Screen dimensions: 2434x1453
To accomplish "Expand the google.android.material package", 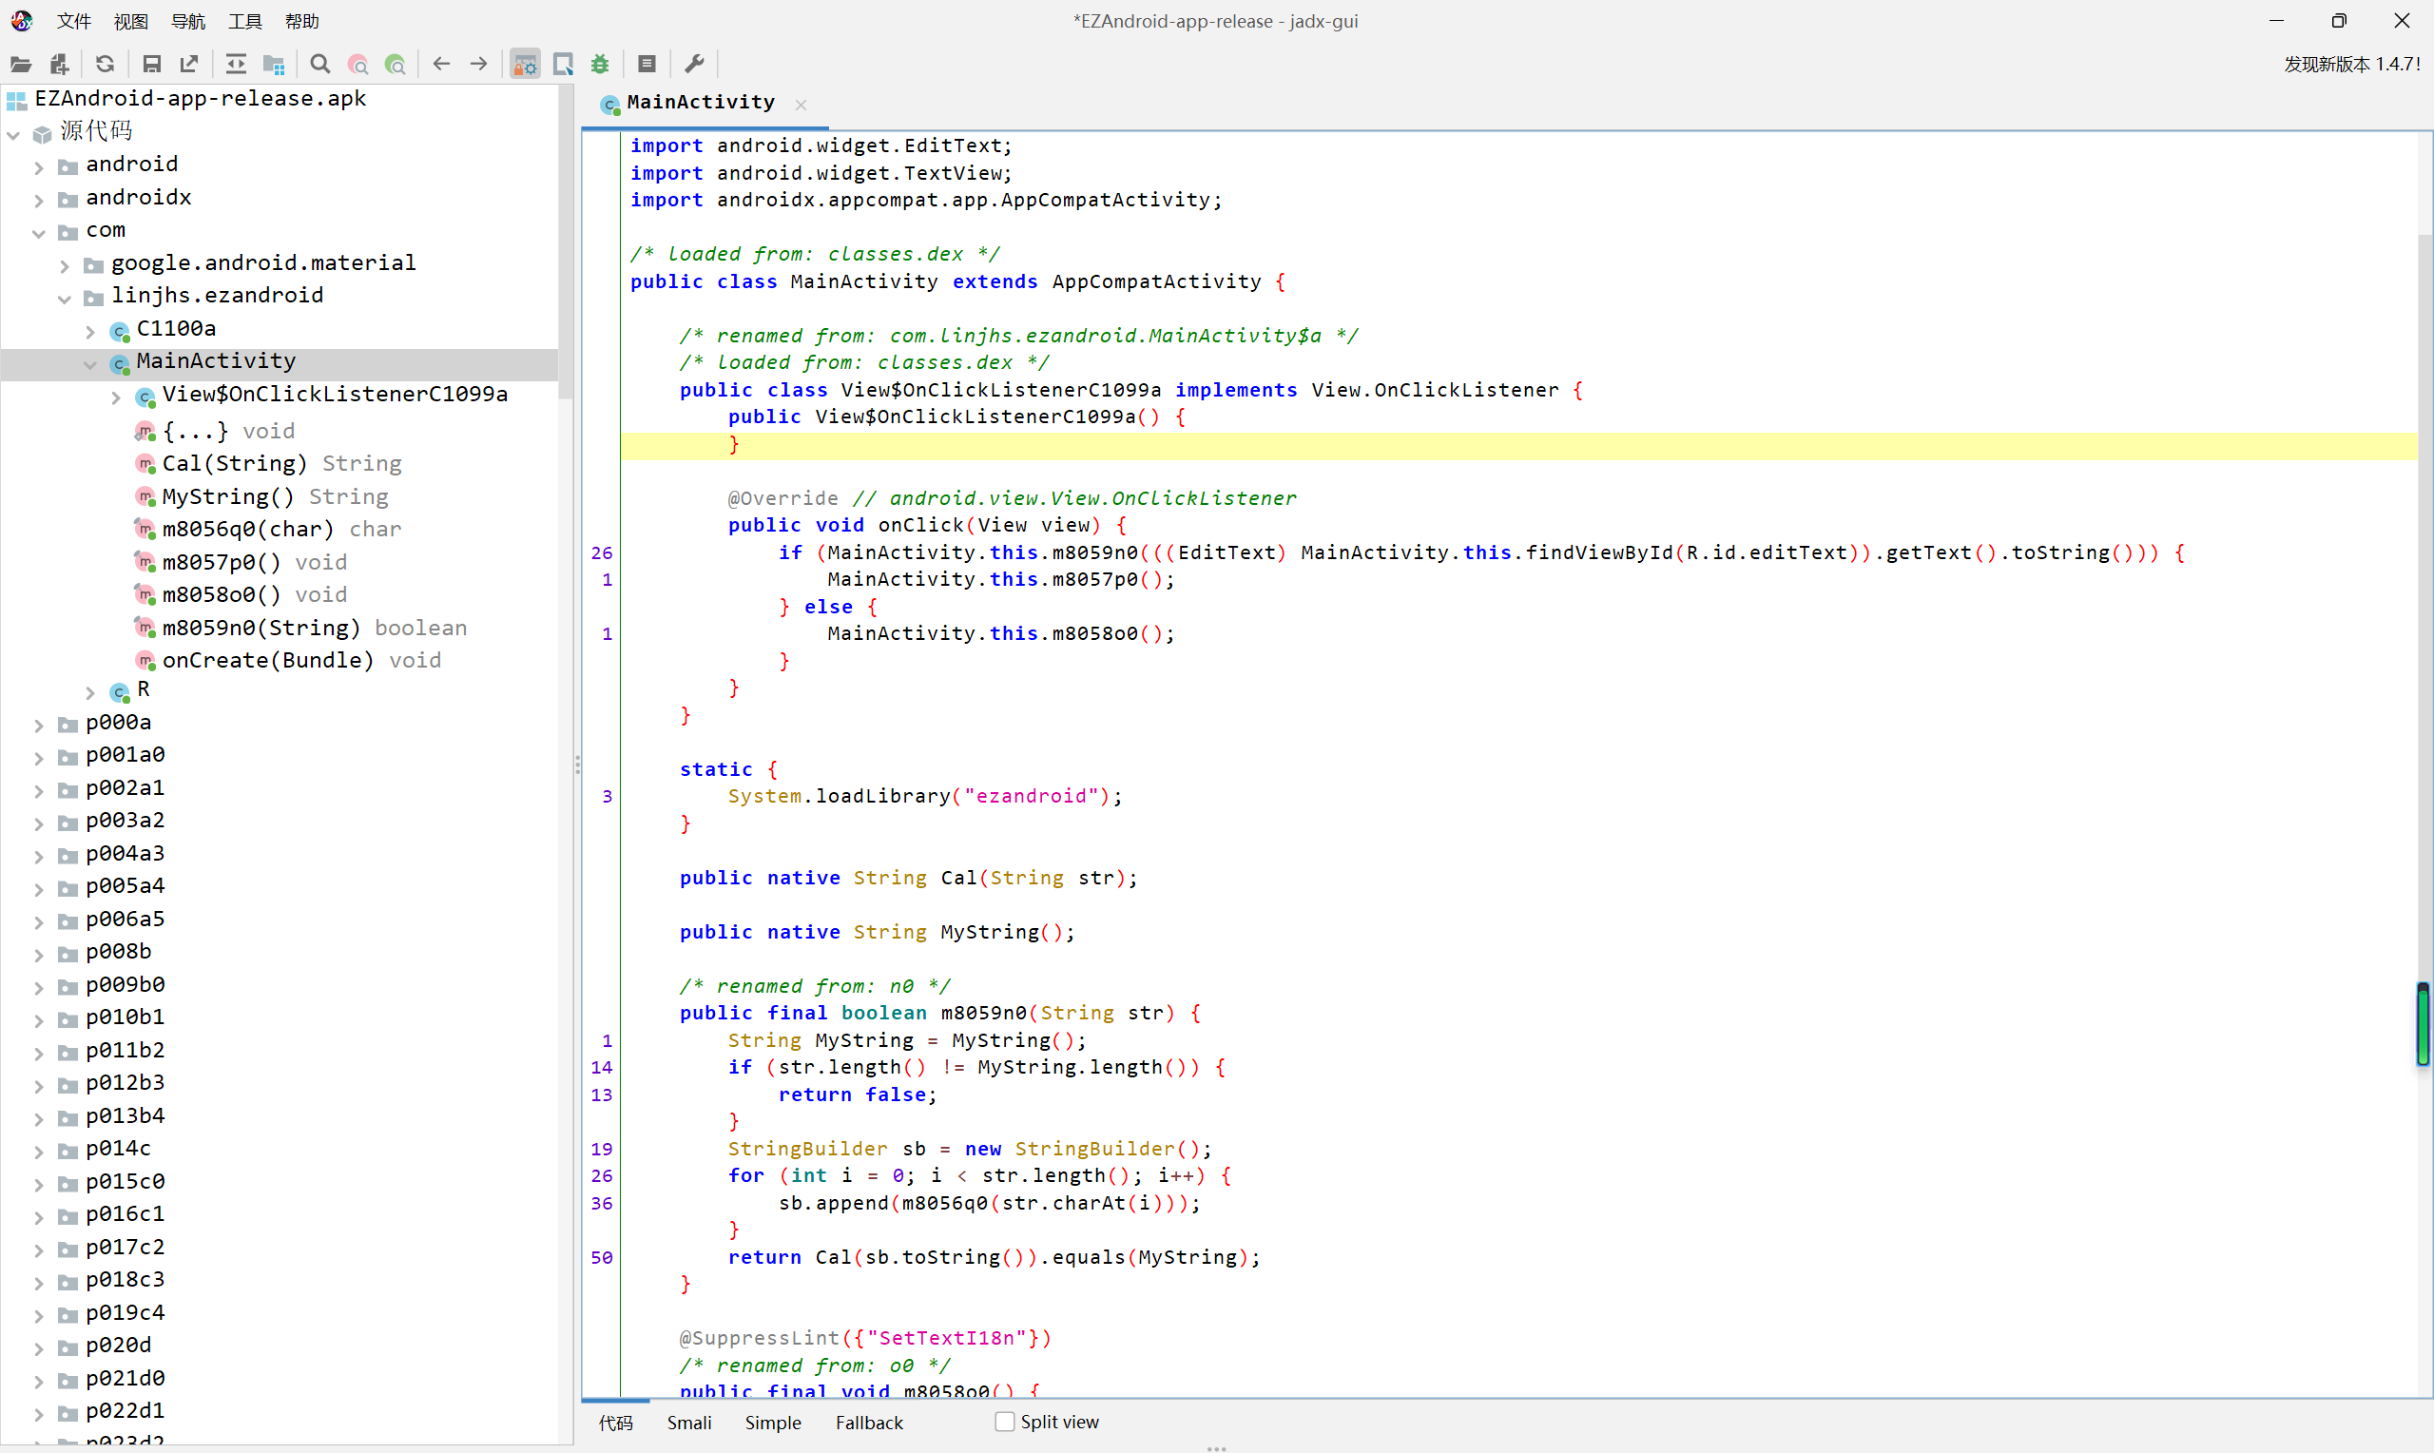I will pyautogui.click(x=65, y=265).
